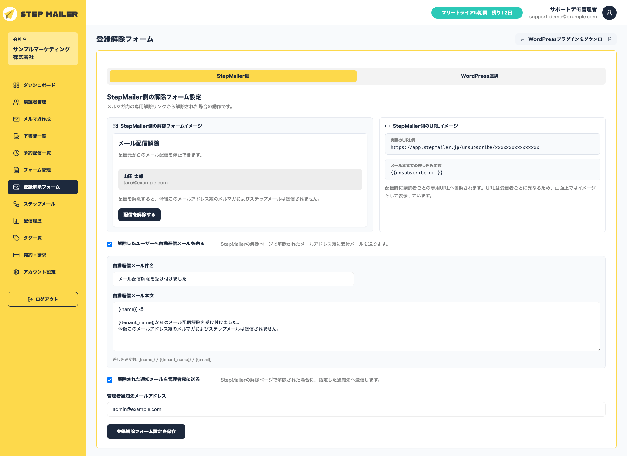This screenshot has width=627, height=456.
Task: Open メルマガ作成 menu item
Action: (43, 119)
